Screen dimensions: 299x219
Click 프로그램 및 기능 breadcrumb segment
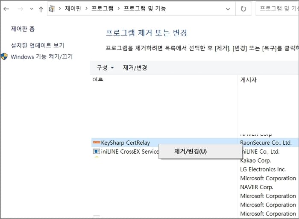pos(145,9)
